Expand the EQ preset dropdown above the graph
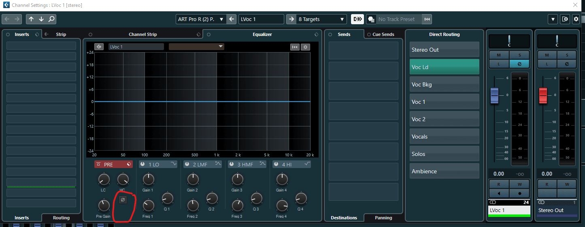Viewport: 585px width, 227px height. click(x=196, y=47)
